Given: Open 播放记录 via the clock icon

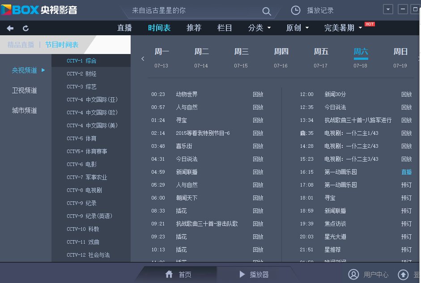Looking at the screenshot, I should tap(295, 10).
